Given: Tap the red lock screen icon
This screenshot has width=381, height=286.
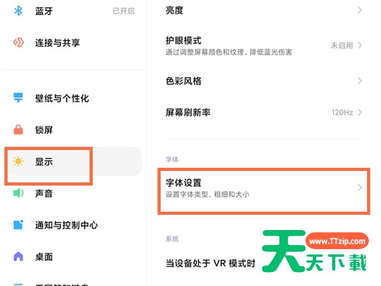Looking at the screenshot, I should coord(18,130).
